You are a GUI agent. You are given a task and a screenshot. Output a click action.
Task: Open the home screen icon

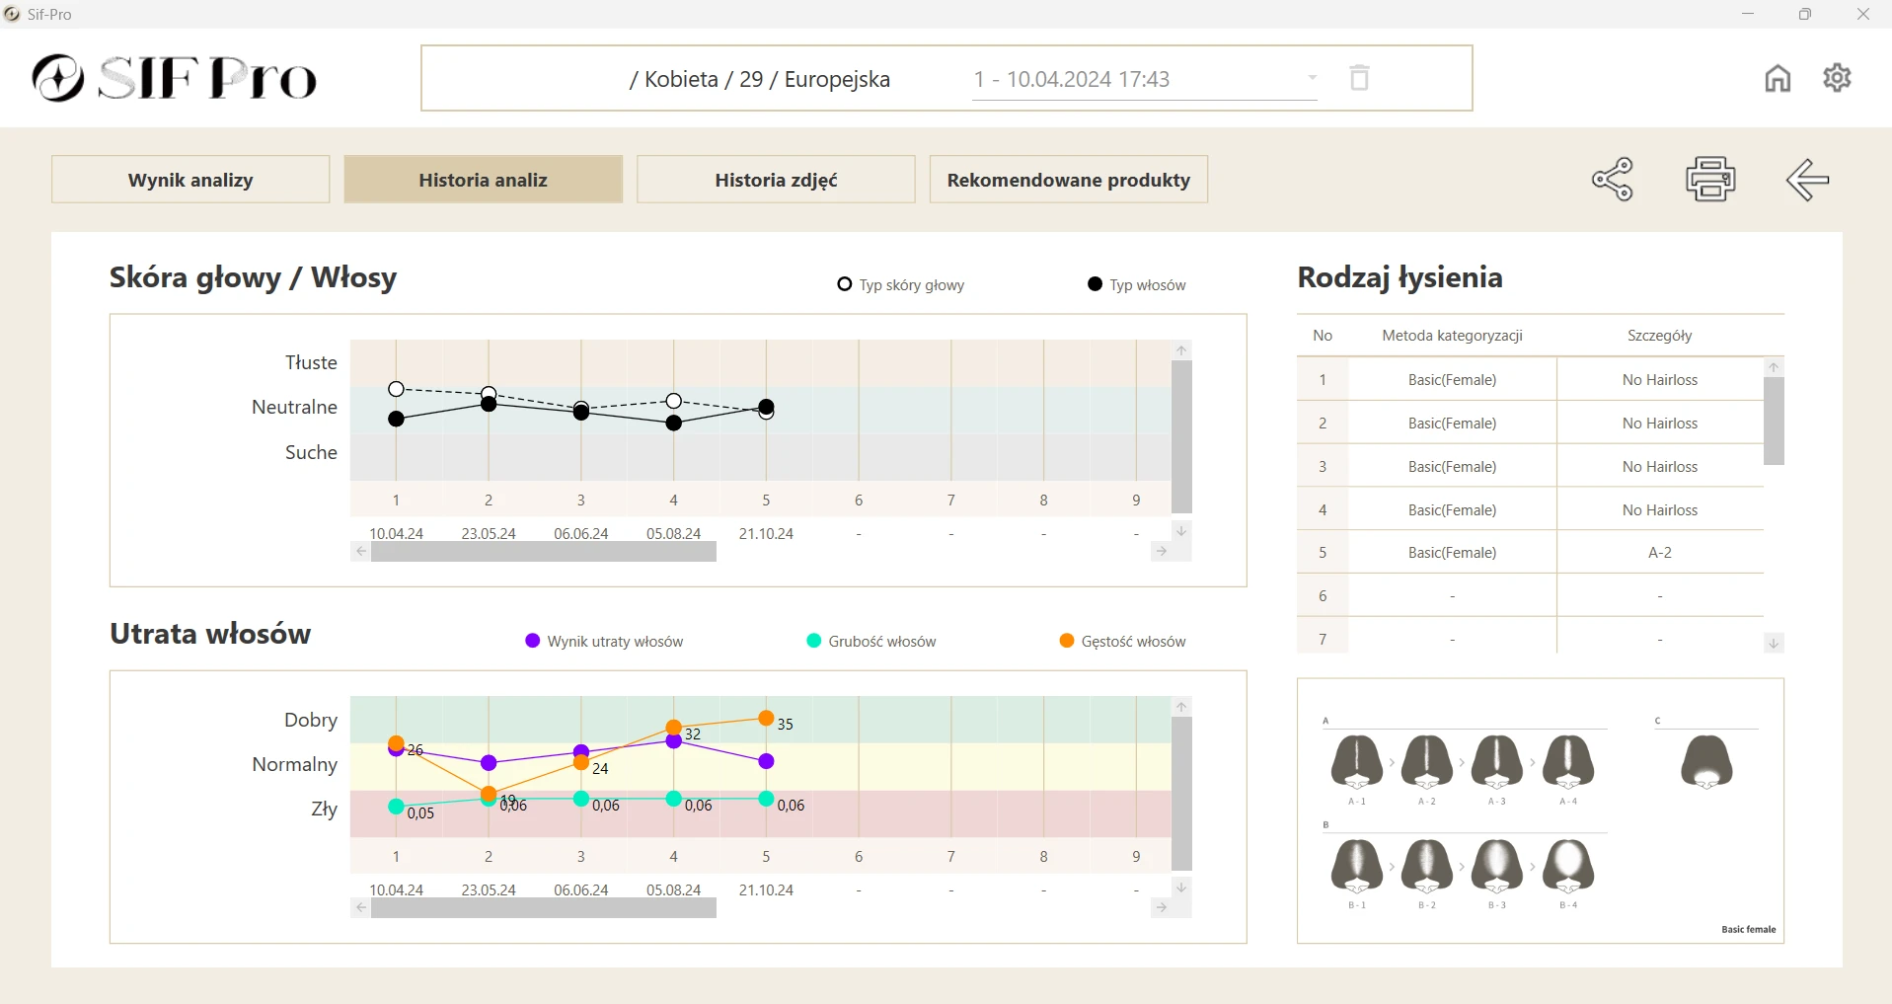(x=1778, y=78)
